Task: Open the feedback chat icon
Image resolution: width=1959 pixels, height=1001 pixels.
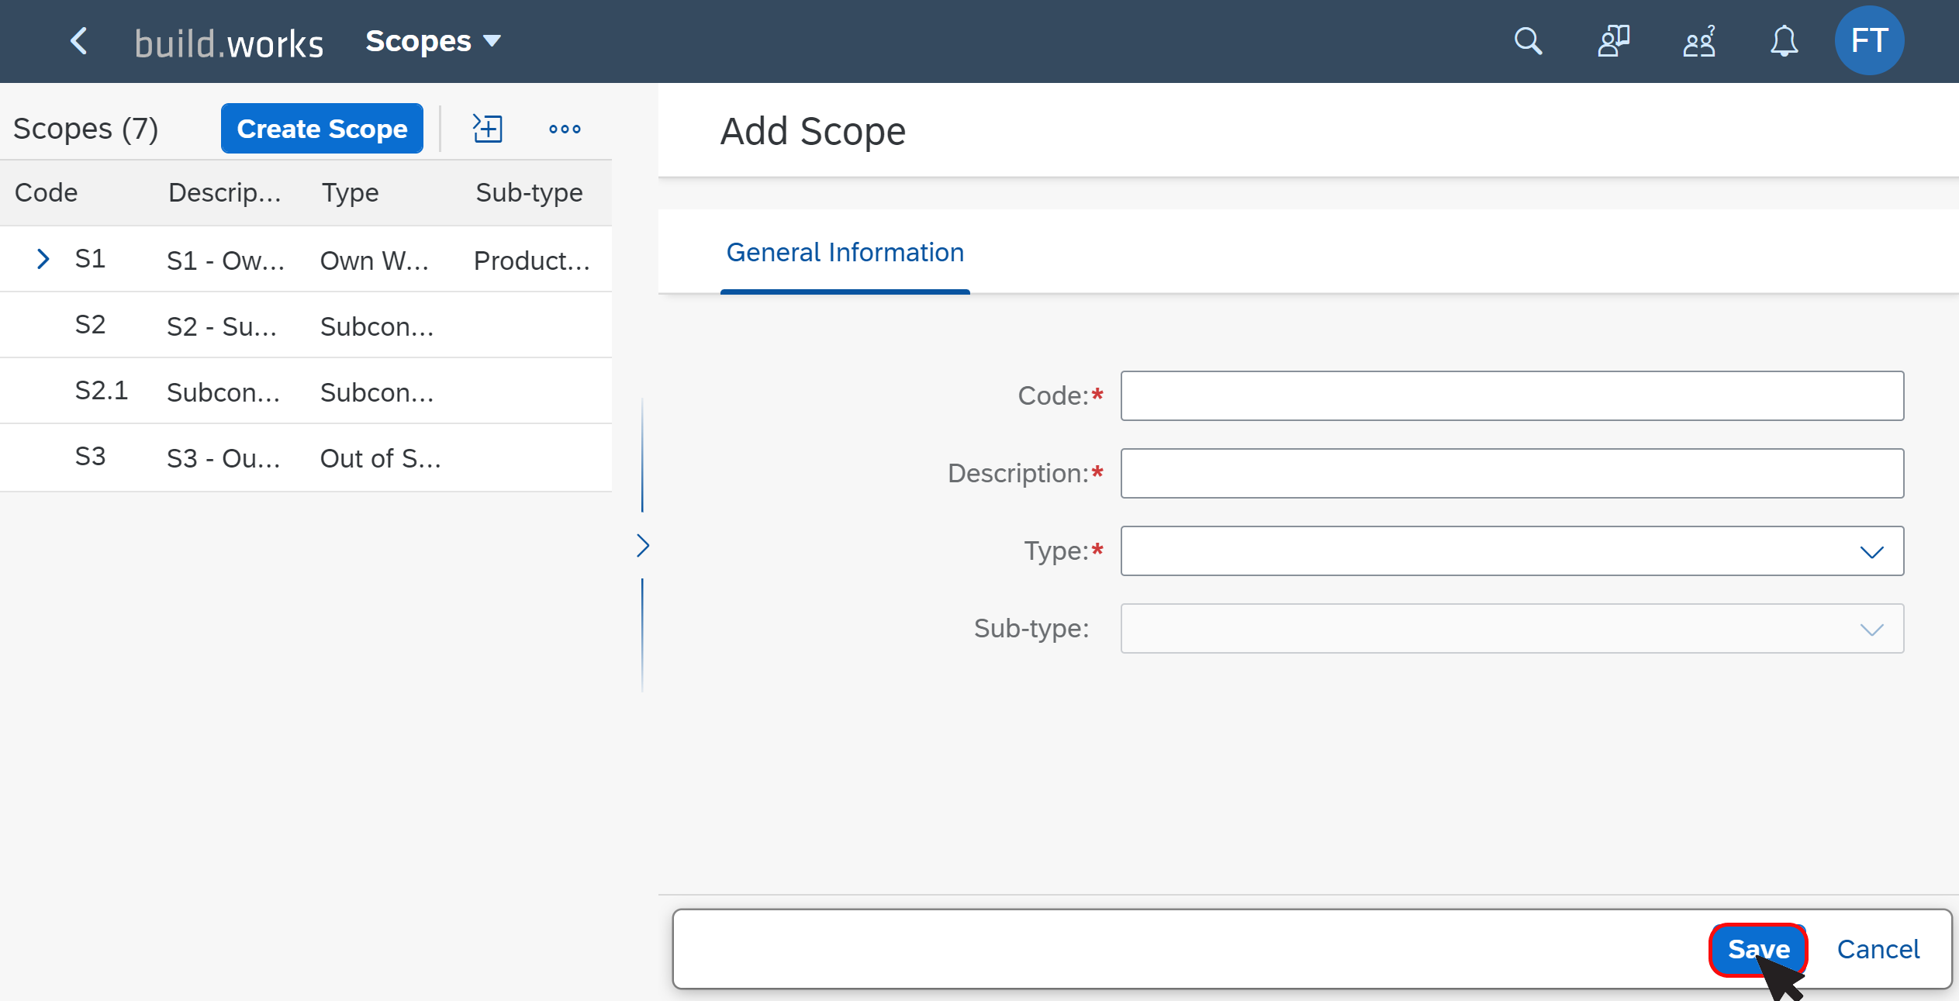Action: tap(1613, 41)
